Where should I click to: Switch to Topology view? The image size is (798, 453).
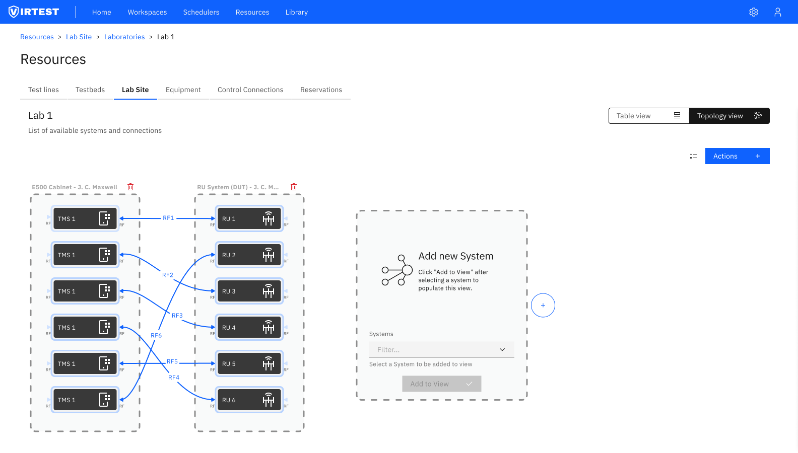click(728, 116)
